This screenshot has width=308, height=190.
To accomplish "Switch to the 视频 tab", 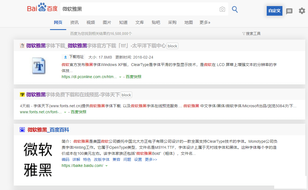I will (91, 23).
